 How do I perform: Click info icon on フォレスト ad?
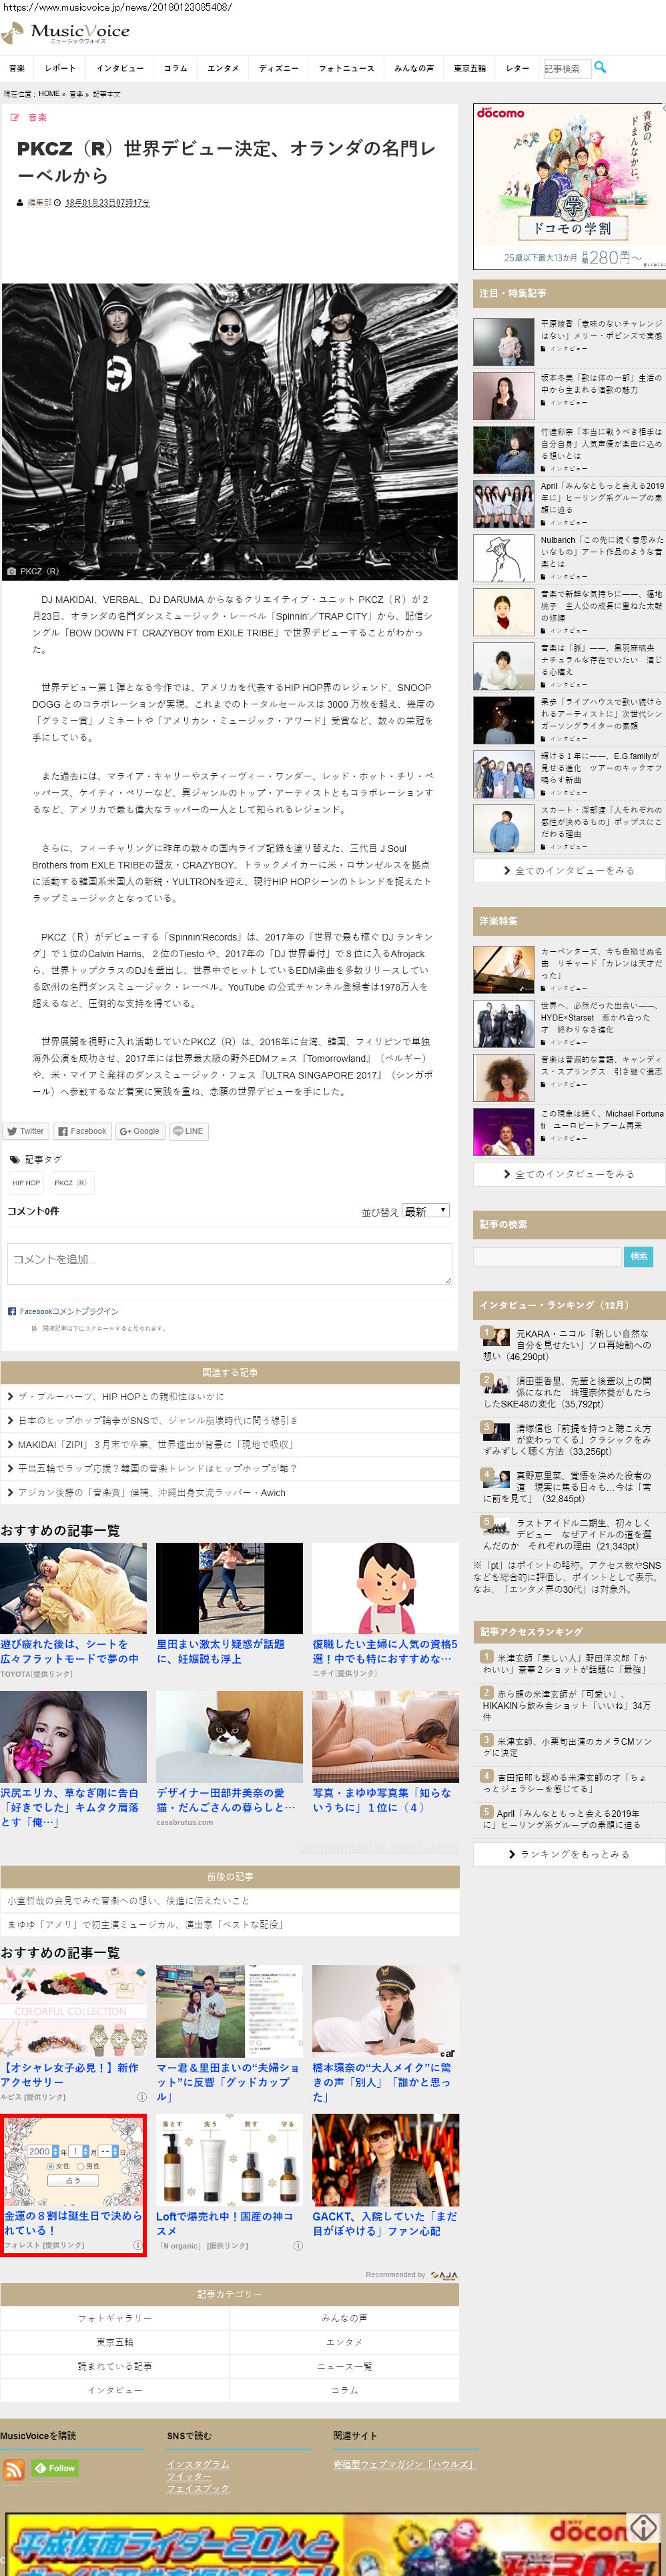click(139, 2245)
